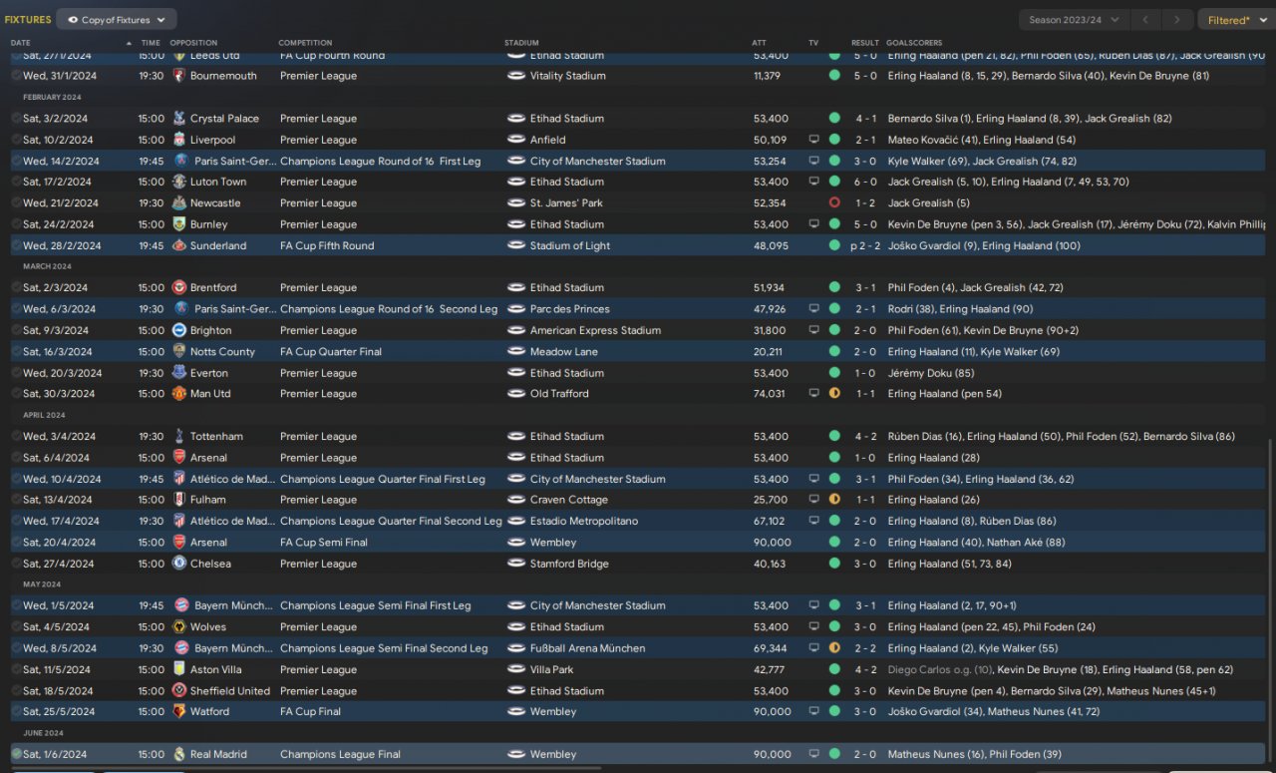This screenshot has width=1276, height=773.
Task: Click the Newcastle club badge
Action: (x=179, y=203)
